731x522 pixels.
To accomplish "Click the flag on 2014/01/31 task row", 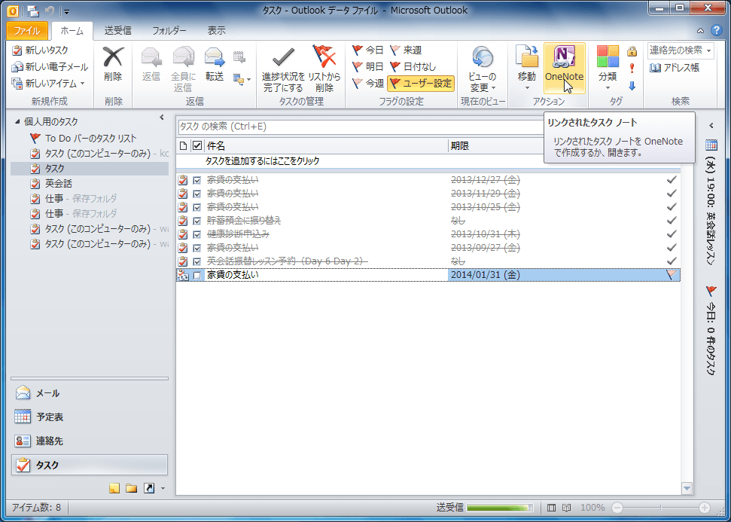I will 672,275.
